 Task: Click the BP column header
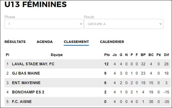point(143,55)
